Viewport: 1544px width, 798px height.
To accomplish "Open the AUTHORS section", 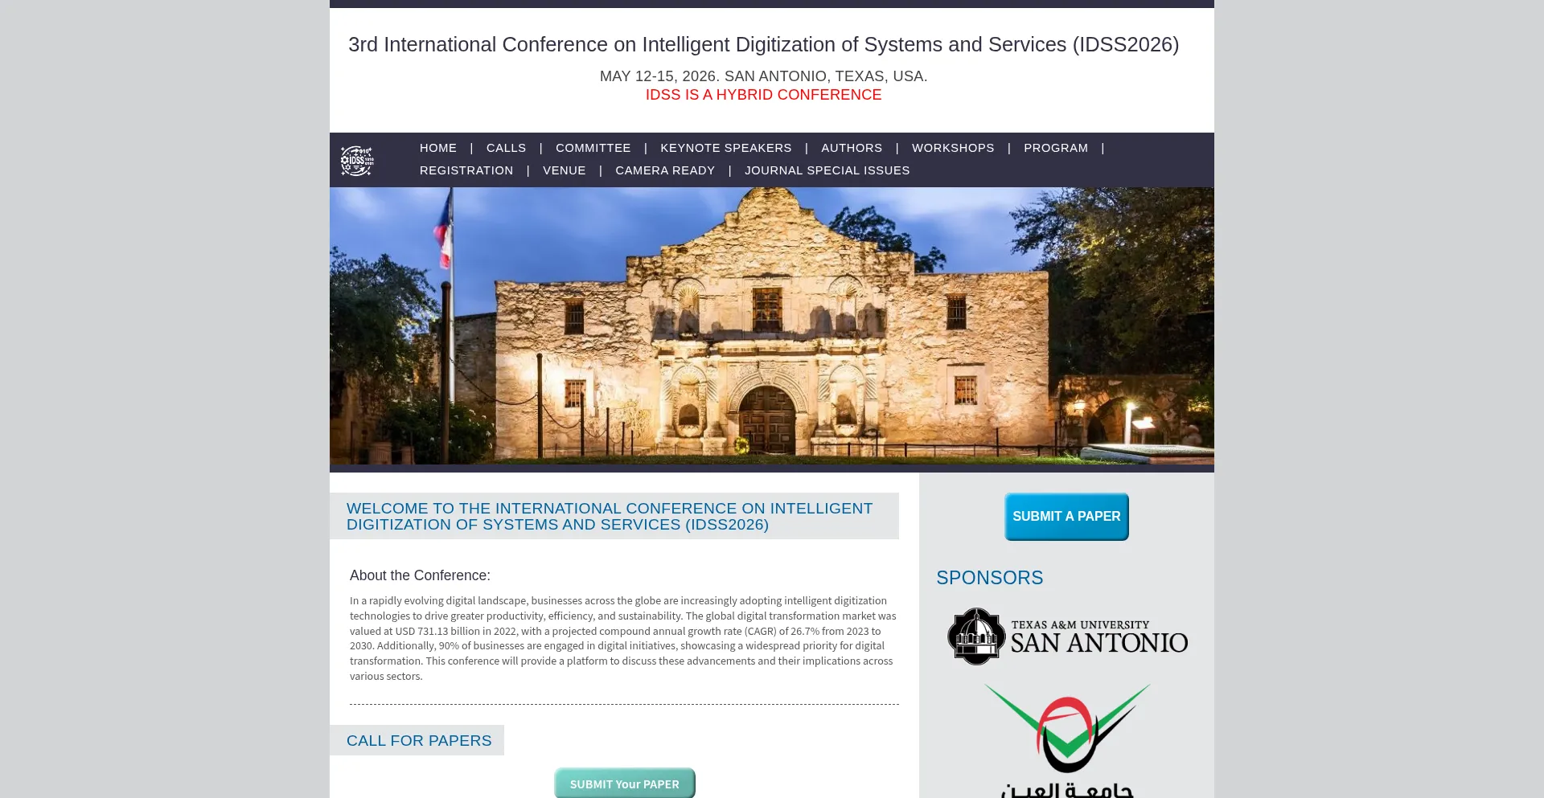I will 852,148.
